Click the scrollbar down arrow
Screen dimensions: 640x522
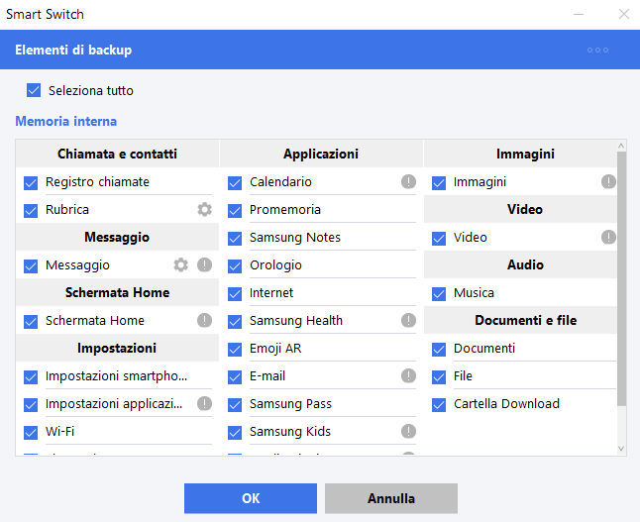621,449
